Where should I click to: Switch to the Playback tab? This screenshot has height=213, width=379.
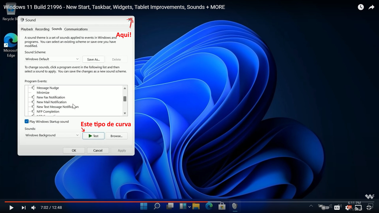(x=27, y=29)
